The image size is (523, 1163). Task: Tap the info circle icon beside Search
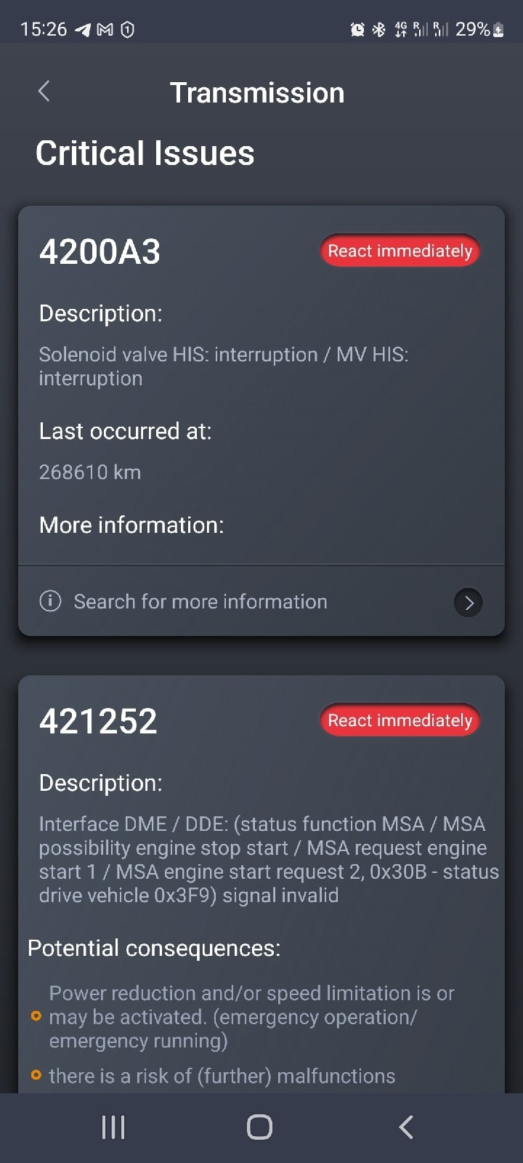(50, 601)
